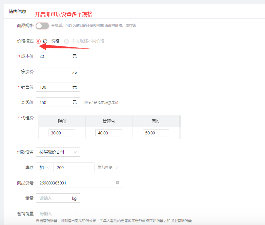The image size is (265, 225).
Task: Click the 库存 quantity field showing 200
Action: point(73,167)
